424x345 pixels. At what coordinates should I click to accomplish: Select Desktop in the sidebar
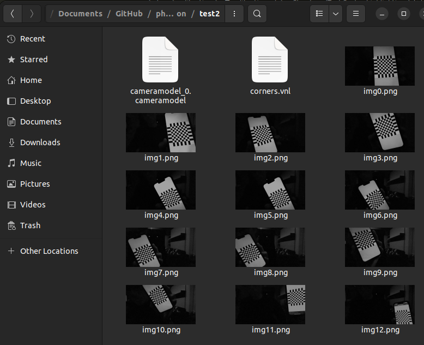click(35, 101)
